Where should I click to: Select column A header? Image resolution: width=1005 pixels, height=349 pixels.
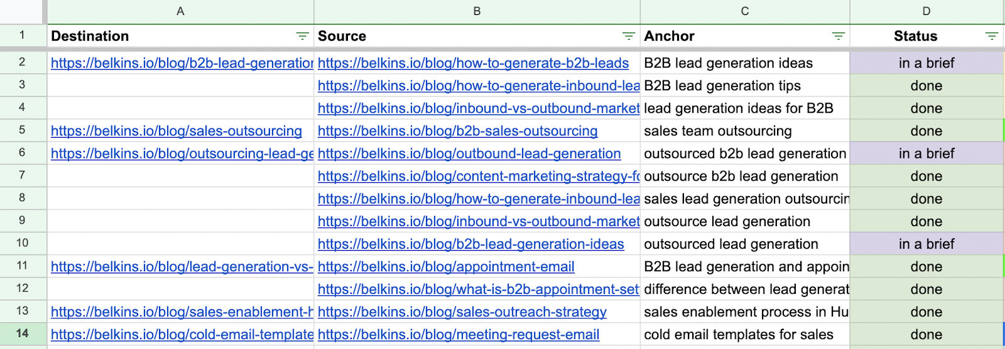pyautogui.click(x=180, y=11)
